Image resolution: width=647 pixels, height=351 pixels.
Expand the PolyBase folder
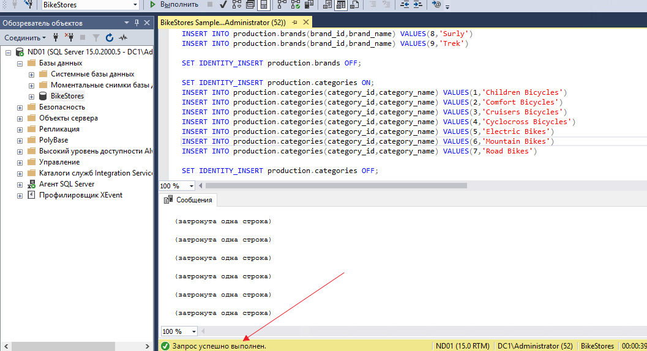click(x=20, y=141)
